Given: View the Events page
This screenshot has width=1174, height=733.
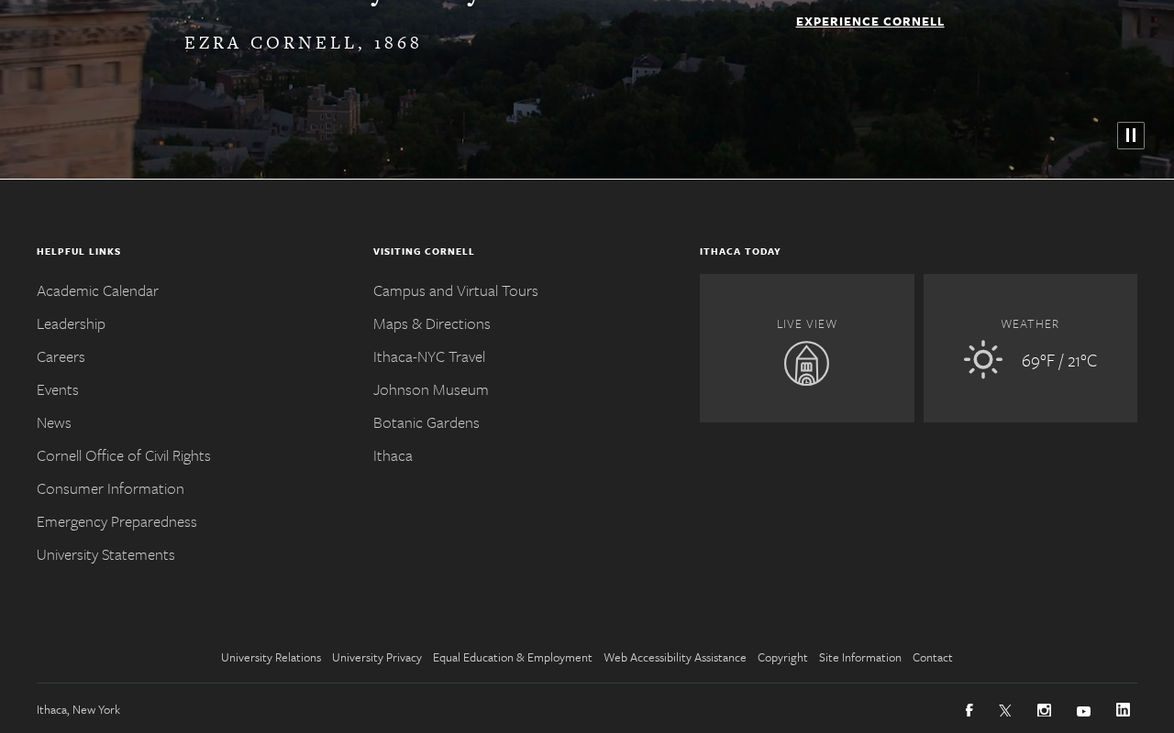Looking at the screenshot, I should pos(58,389).
